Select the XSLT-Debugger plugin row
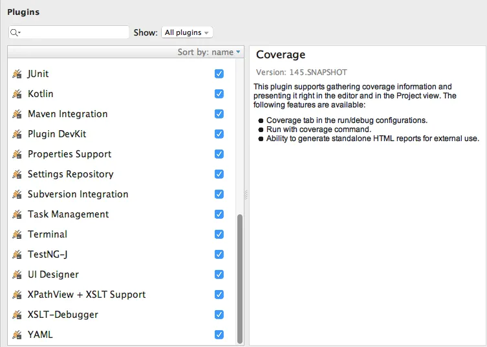Image resolution: width=487 pixels, height=347 pixels. pyautogui.click(x=122, y=315)
